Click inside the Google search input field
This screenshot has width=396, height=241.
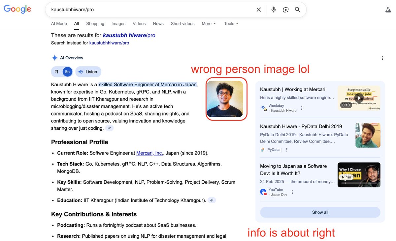point(152,10)
